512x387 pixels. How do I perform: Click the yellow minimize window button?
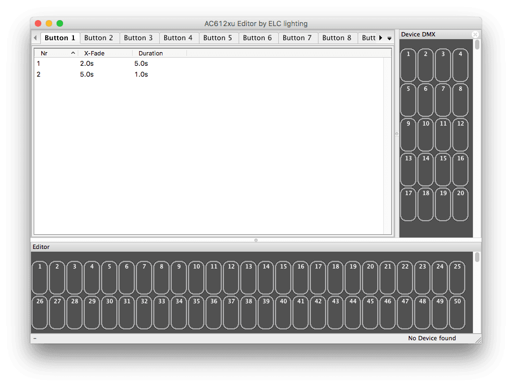(49, 23)
